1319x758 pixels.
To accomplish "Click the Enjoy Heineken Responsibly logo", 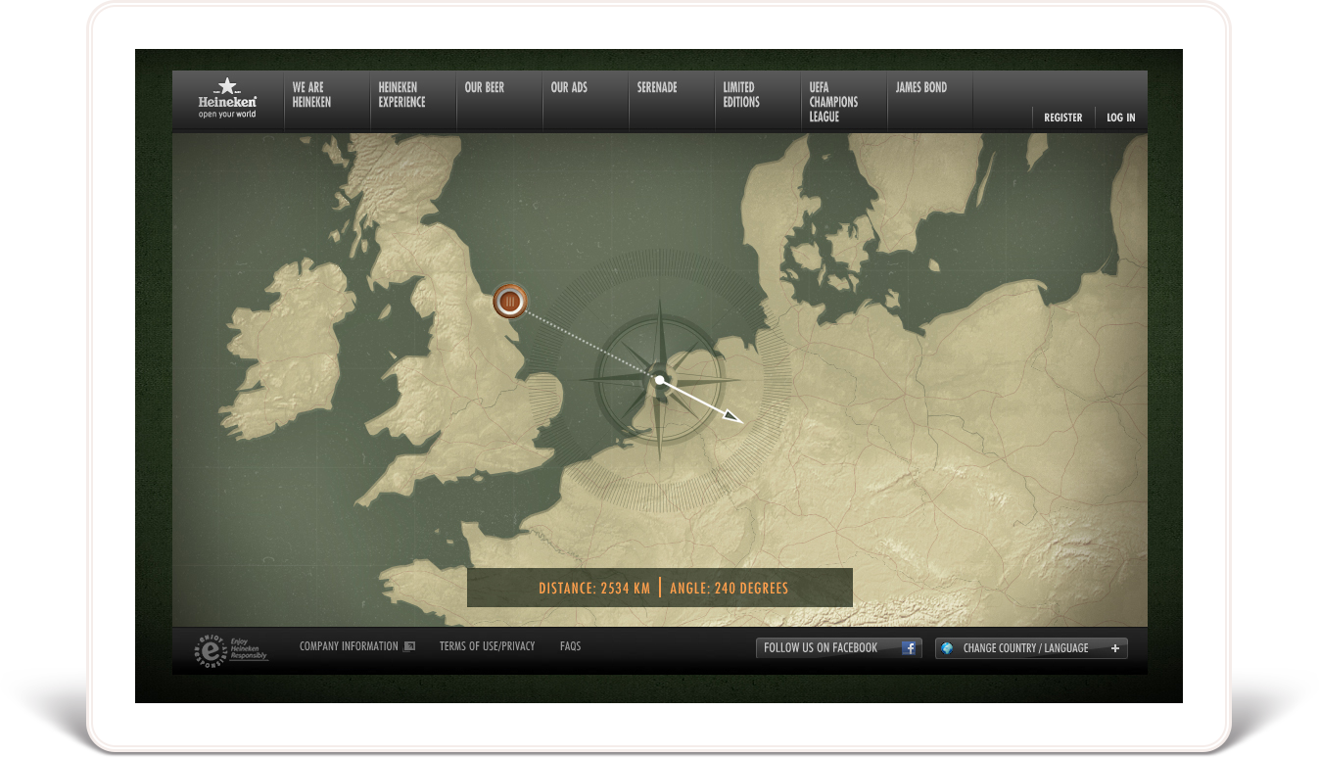I will [231, 649].
